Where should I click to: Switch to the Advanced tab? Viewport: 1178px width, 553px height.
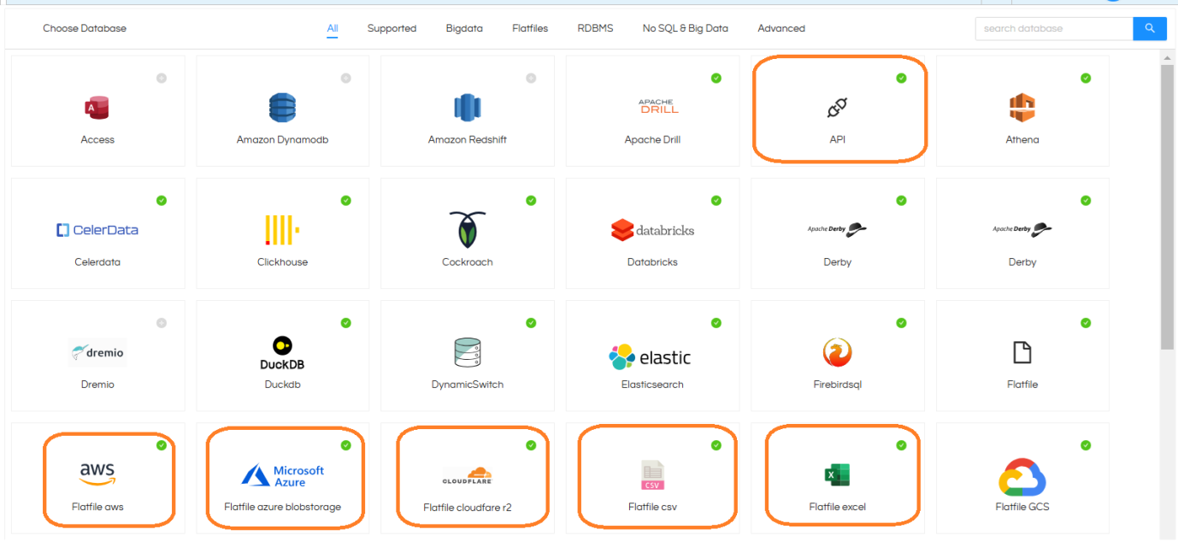click(x=781, y=28)
